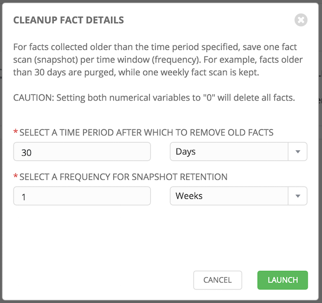Viewport: 322px width, 303px height.
Task: Click the red asterisk before the frequency label
Action: (x=16, y=176)
